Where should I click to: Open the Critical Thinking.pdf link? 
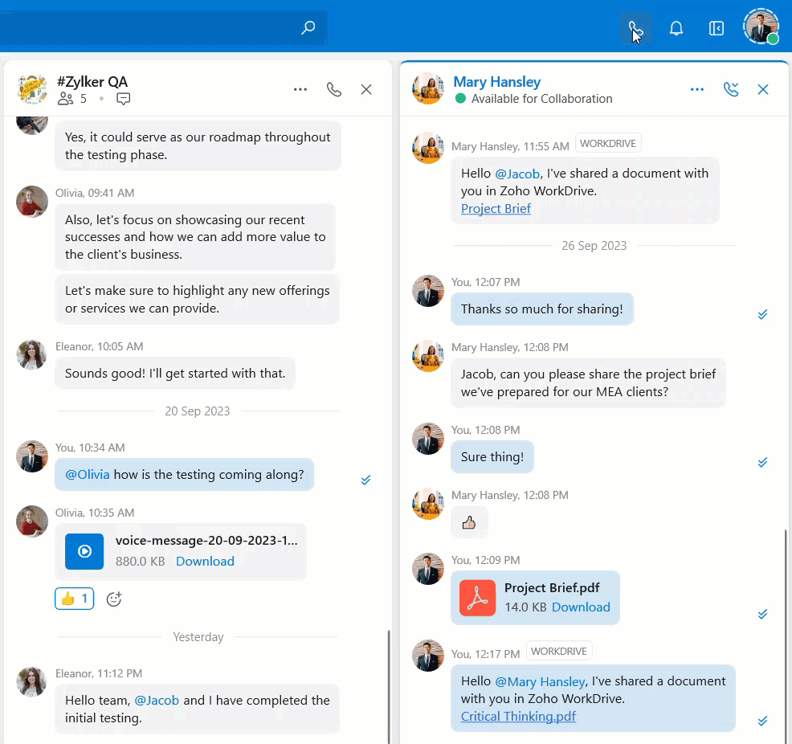click(x=518, y=716)
